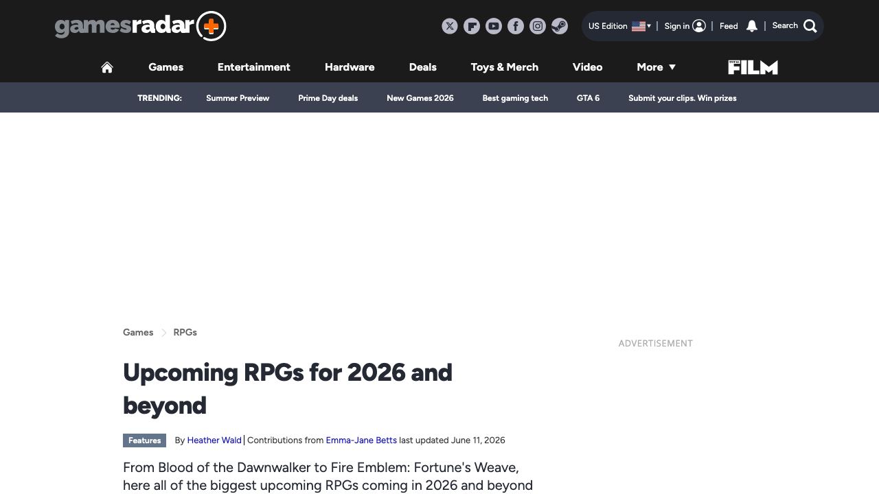Expand the More navigation menu
This screenshot has height=494, width=879.
tap(656, 67)
